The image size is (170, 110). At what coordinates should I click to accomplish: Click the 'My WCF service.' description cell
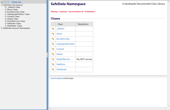tap(84, 59)
